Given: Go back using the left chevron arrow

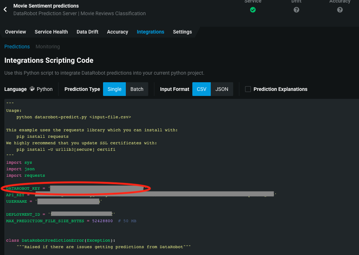Looking at the screenshot, I should (5, 9).
